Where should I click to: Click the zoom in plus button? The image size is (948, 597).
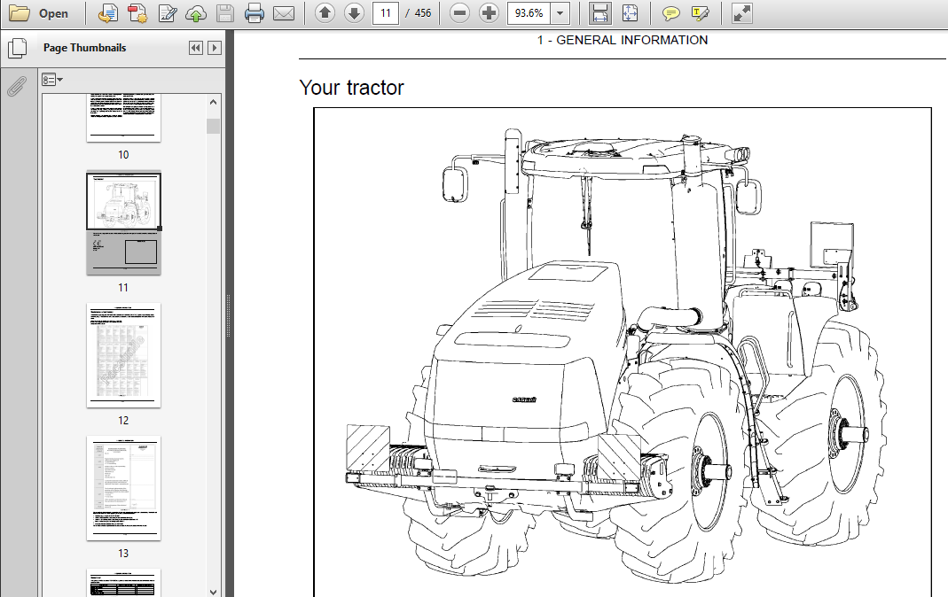pos(489,12)
